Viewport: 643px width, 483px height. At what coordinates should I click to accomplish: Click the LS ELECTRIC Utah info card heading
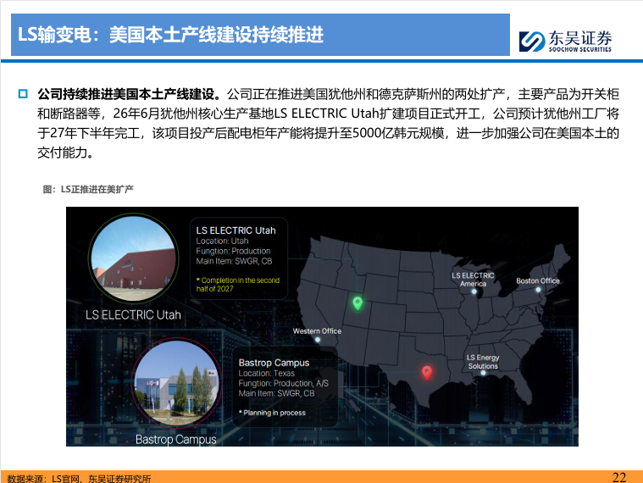click(x=236, y=230)
